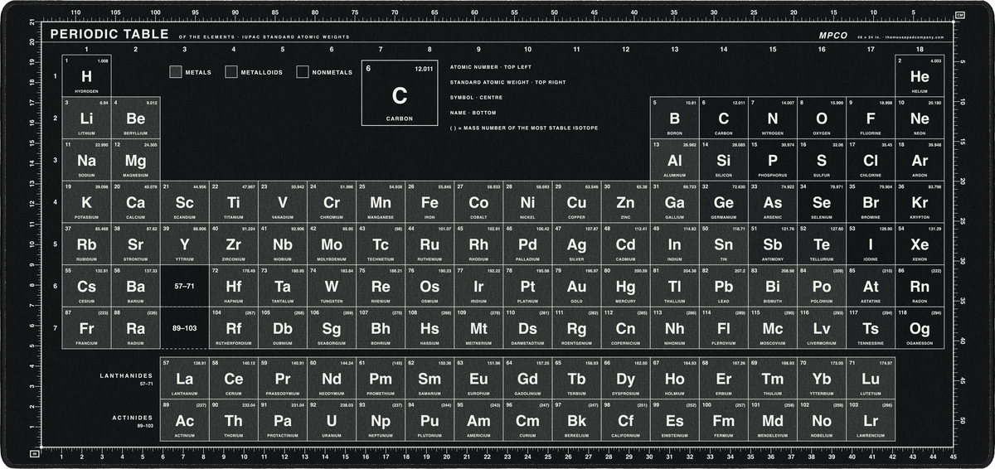
Task: Click the MPCO logo text
Action: 833,36
